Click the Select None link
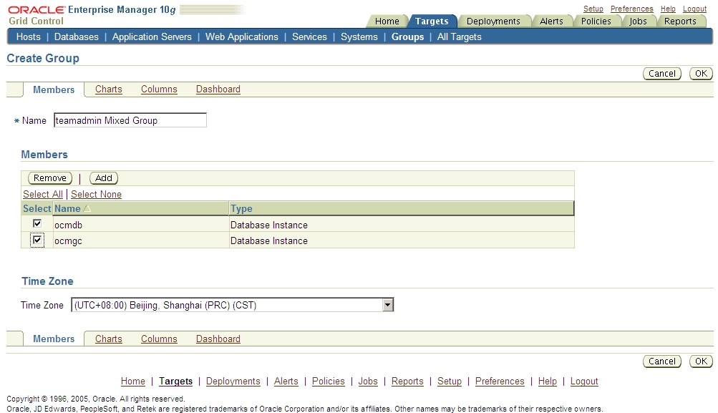718x413 pixels. click(96, 194)
